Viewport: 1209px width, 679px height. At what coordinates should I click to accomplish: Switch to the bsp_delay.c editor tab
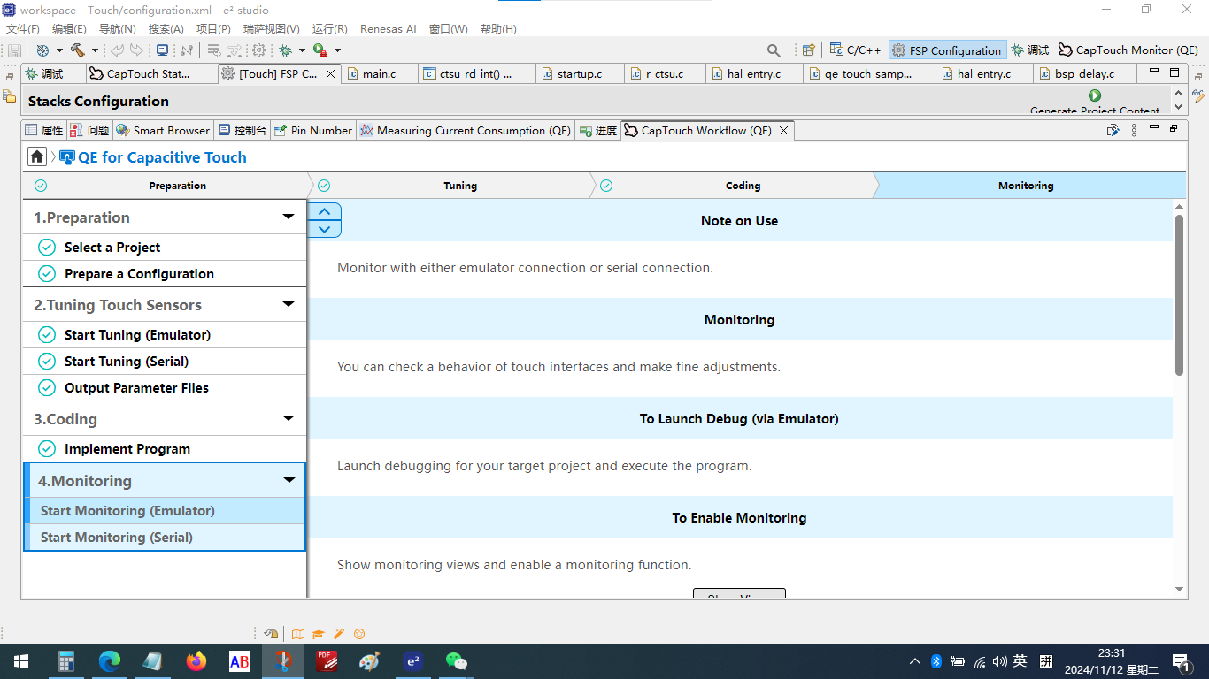[1084, 73]
